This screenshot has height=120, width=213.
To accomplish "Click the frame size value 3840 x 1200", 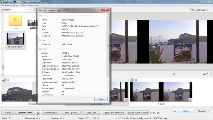I will [67, 44].
